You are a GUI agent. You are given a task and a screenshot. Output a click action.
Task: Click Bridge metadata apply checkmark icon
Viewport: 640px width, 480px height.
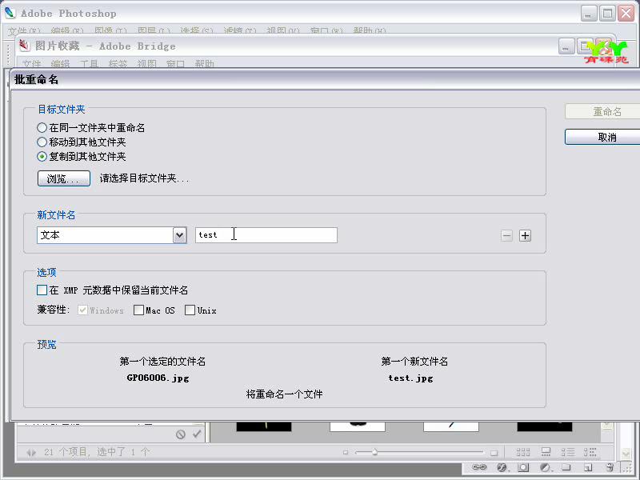[197, 434]
